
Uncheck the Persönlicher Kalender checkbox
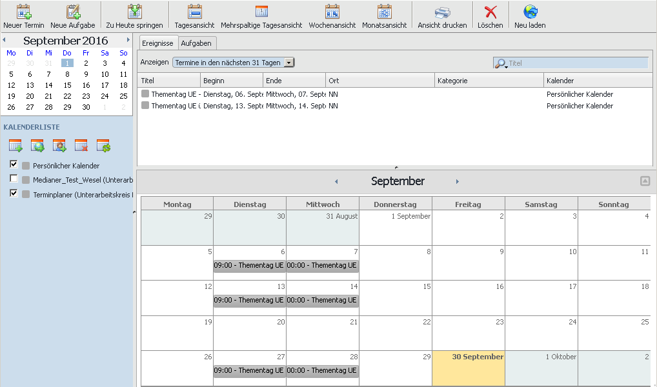coord(14,165)
